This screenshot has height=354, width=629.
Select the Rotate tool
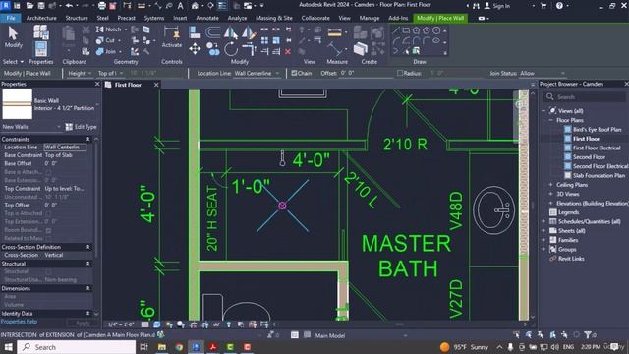coord(231,49)
